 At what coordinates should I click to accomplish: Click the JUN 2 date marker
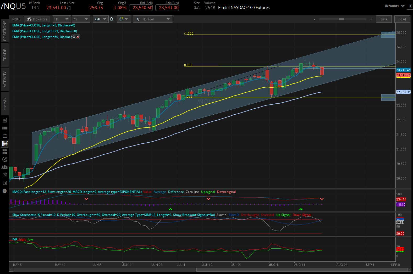(x=97, y=265)
